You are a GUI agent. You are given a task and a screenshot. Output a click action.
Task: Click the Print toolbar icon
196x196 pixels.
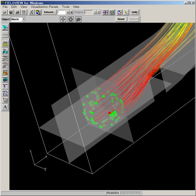(17, 12)
